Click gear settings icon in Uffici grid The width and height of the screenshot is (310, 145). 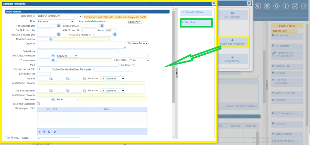pyautogui.click(x=54, y=132)
